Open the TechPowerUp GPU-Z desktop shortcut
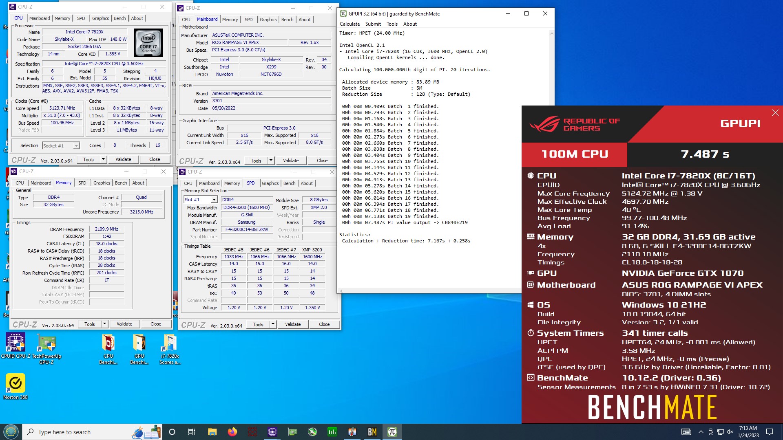 (46, 348)
